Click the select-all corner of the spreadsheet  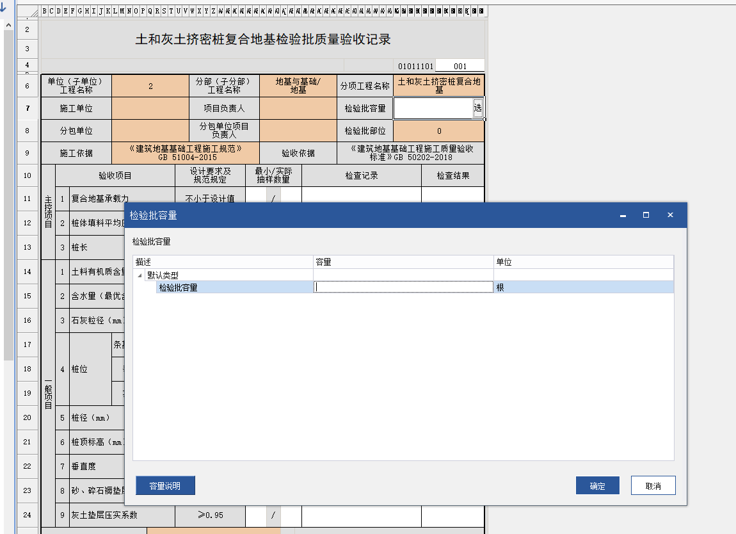point(29,12)
